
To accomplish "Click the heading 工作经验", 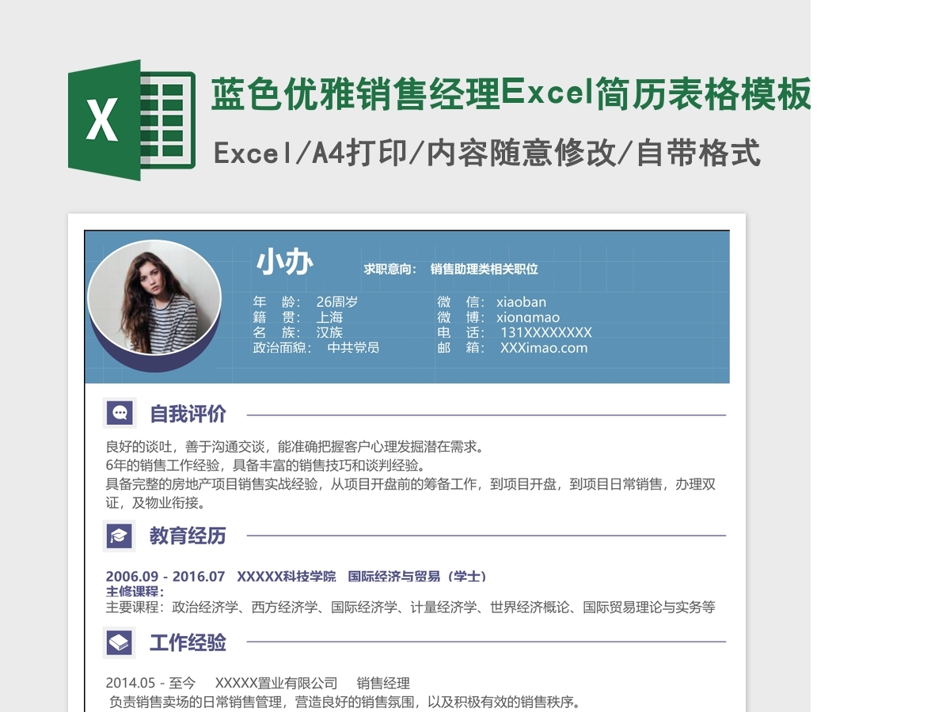I will point(188,642).
